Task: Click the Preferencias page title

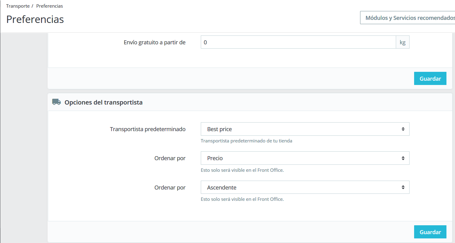Action: pyautogui.click(x=35, y=19)
